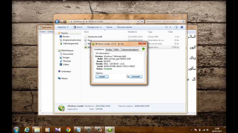Open the OEM tab
This screenshot has height=133, width=238.
116,50
